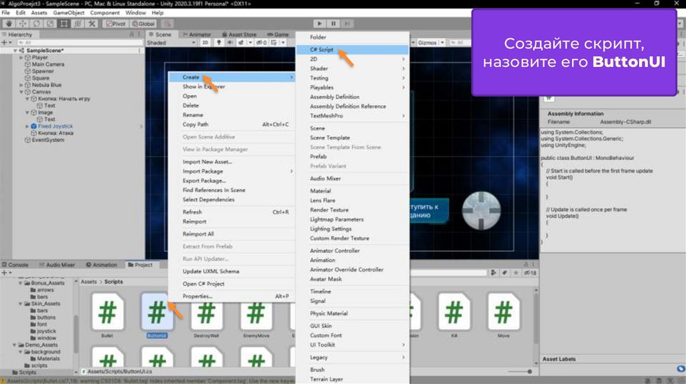This screenshot has height=384, width=686.
Task: Select the Transform tool in the toolbar
Action: tap(78, 23)
